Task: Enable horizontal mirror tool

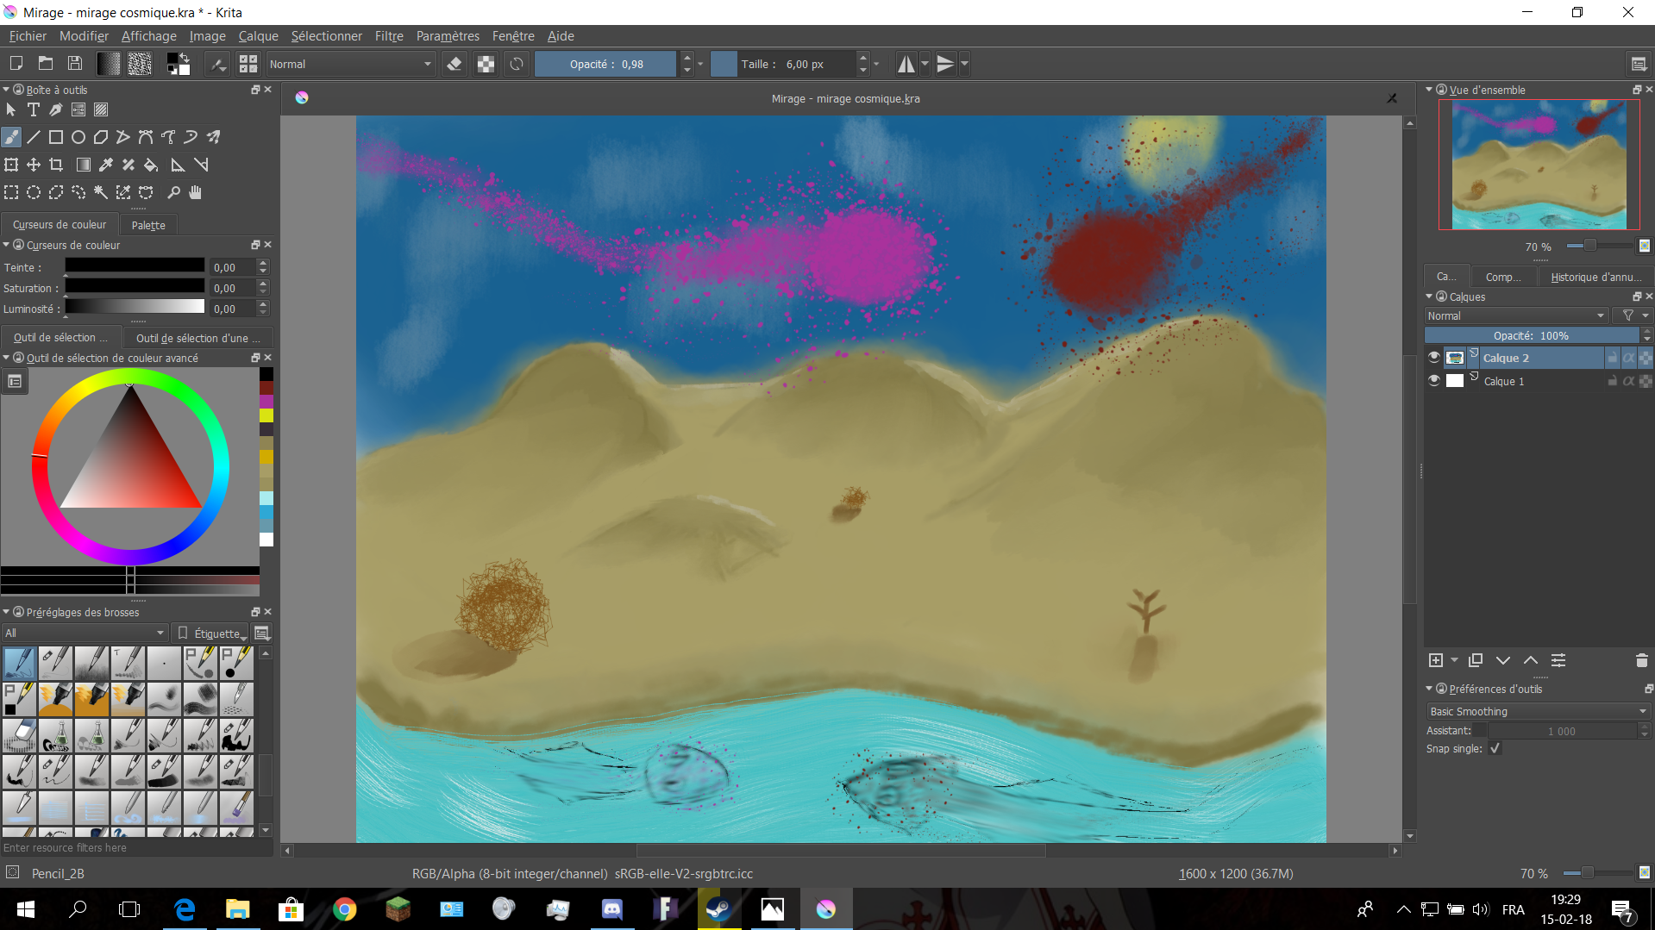Action: 906,64
